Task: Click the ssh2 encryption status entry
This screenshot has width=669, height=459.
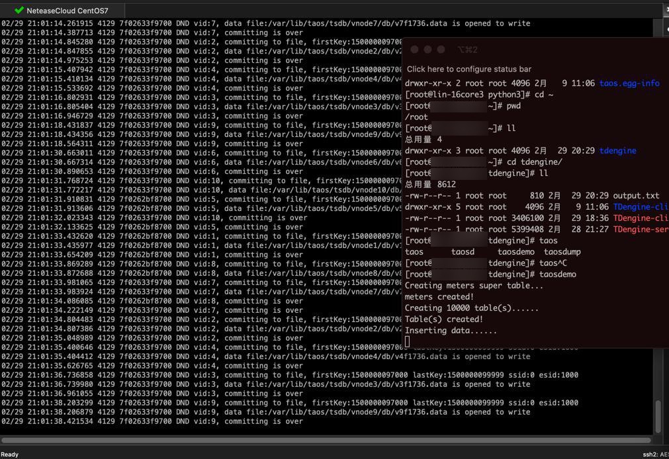Action: click(x=655, y=454)
